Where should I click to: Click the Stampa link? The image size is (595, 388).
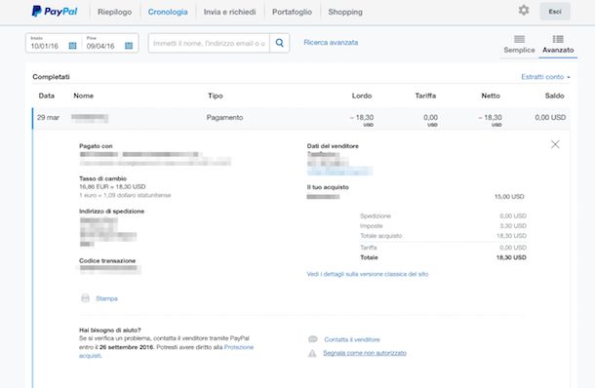[x=106, y=298]
